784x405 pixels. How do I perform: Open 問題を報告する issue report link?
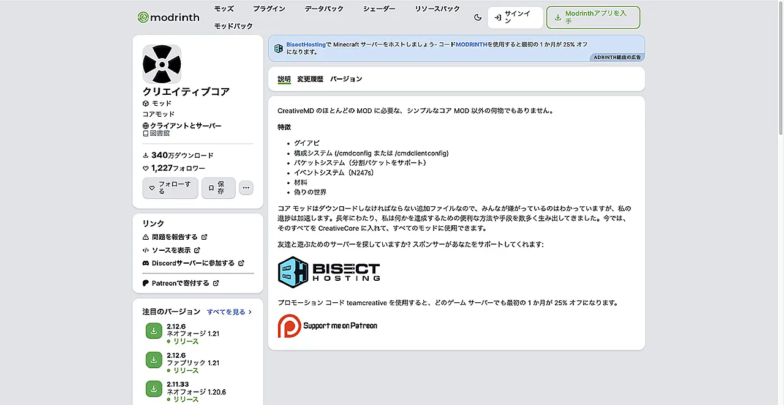[x=175, y=237]
